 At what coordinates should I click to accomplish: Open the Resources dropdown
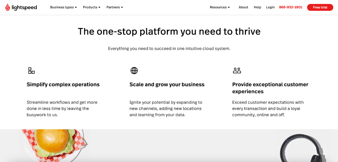[x=220, y=7]
